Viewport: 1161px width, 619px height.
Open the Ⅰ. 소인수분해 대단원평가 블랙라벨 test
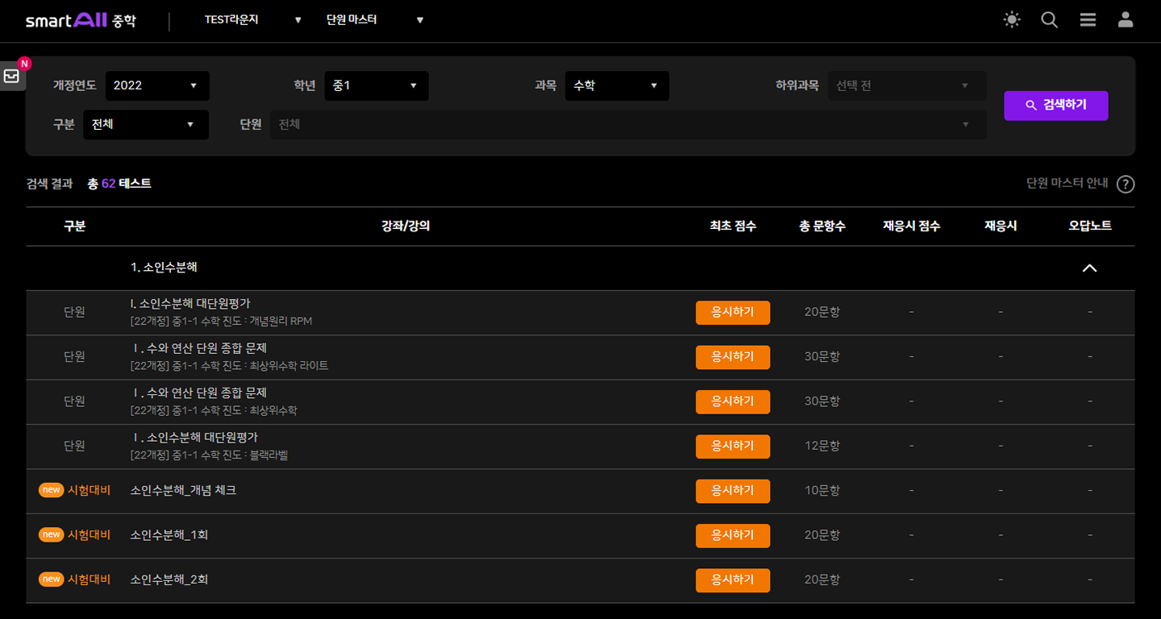(x=194, y=438)
